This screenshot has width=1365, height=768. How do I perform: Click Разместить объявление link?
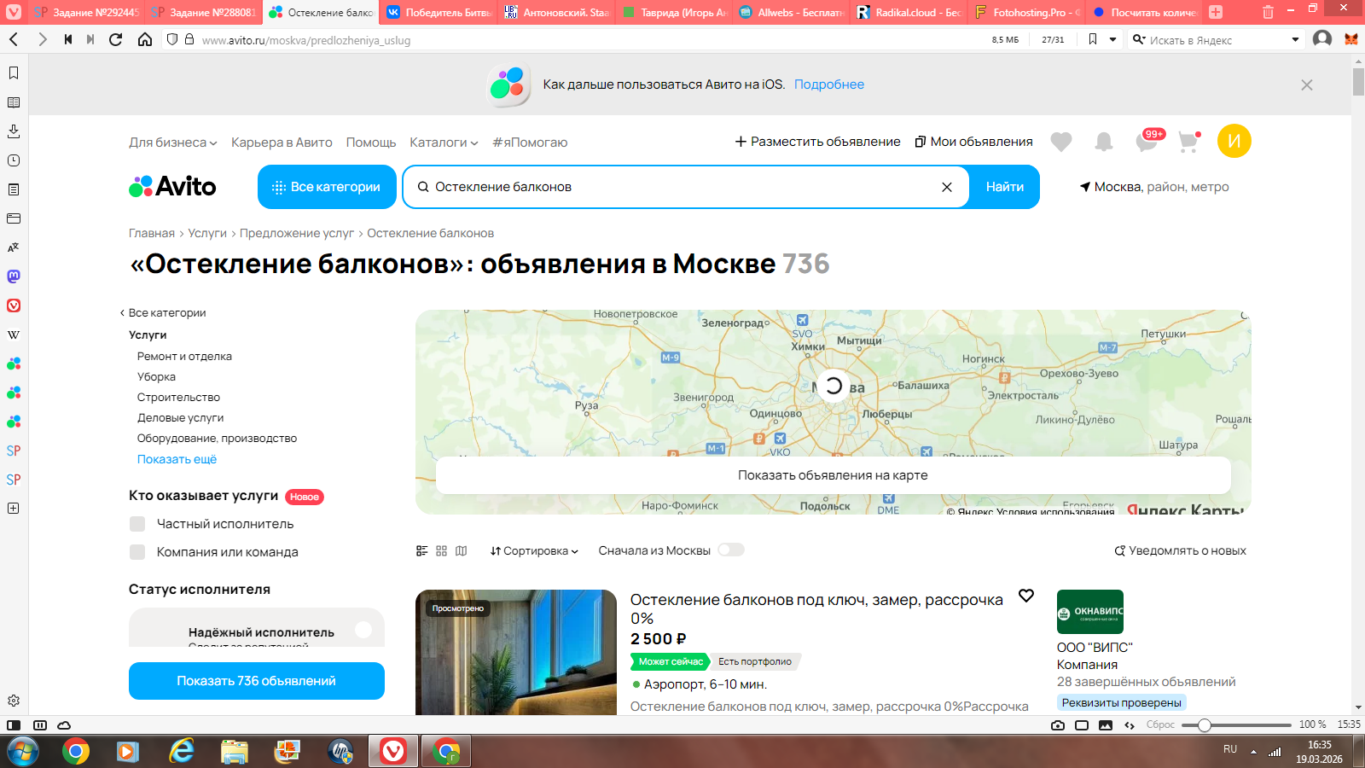click(817, 142)
